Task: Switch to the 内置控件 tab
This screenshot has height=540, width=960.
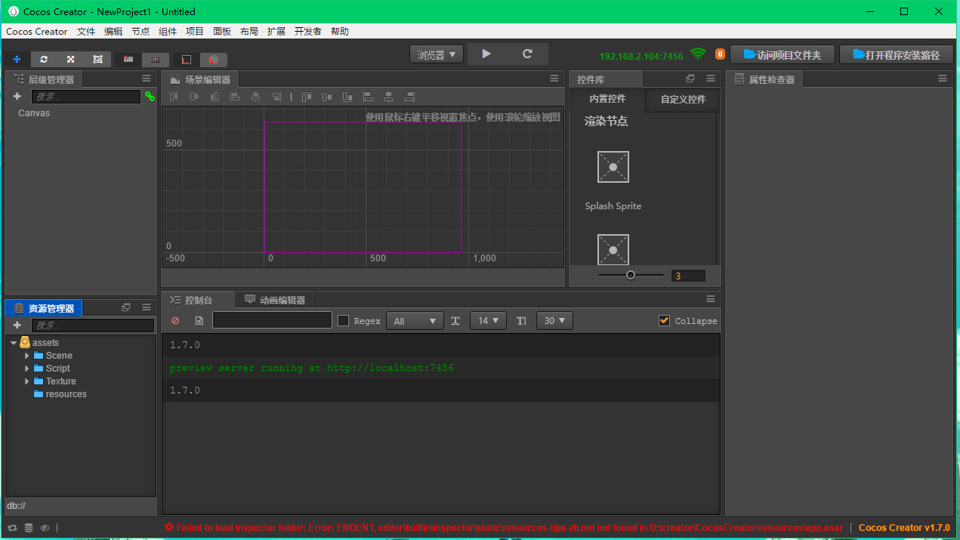Action: [x=607, y=99]
